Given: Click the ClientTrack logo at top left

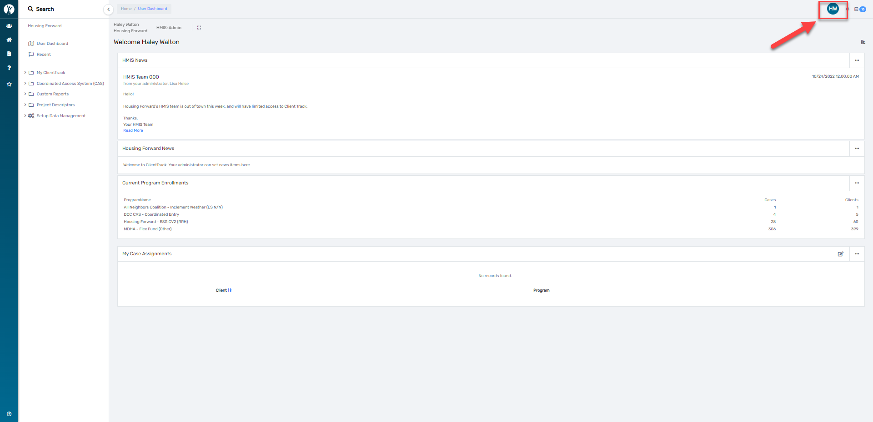Looking at the screenshot, I should tap(9, 9).
